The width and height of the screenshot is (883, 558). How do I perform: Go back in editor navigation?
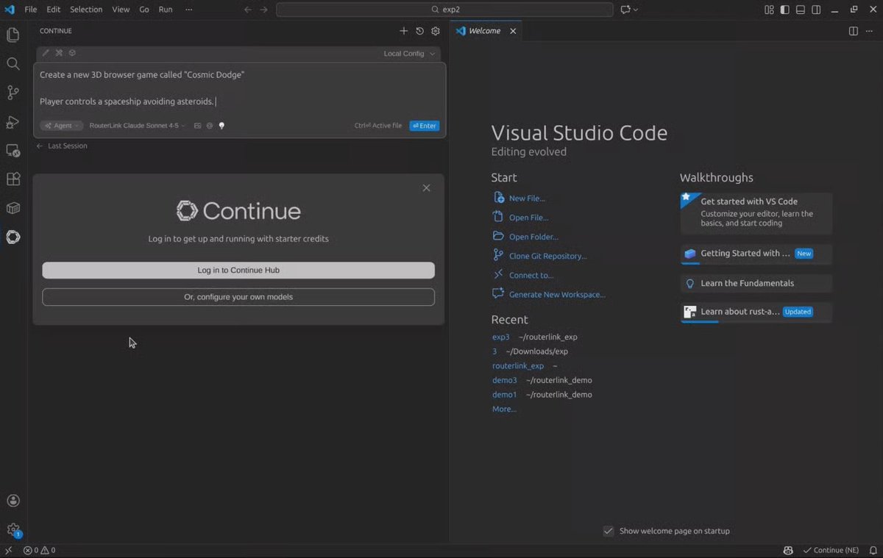pos(247,10)
